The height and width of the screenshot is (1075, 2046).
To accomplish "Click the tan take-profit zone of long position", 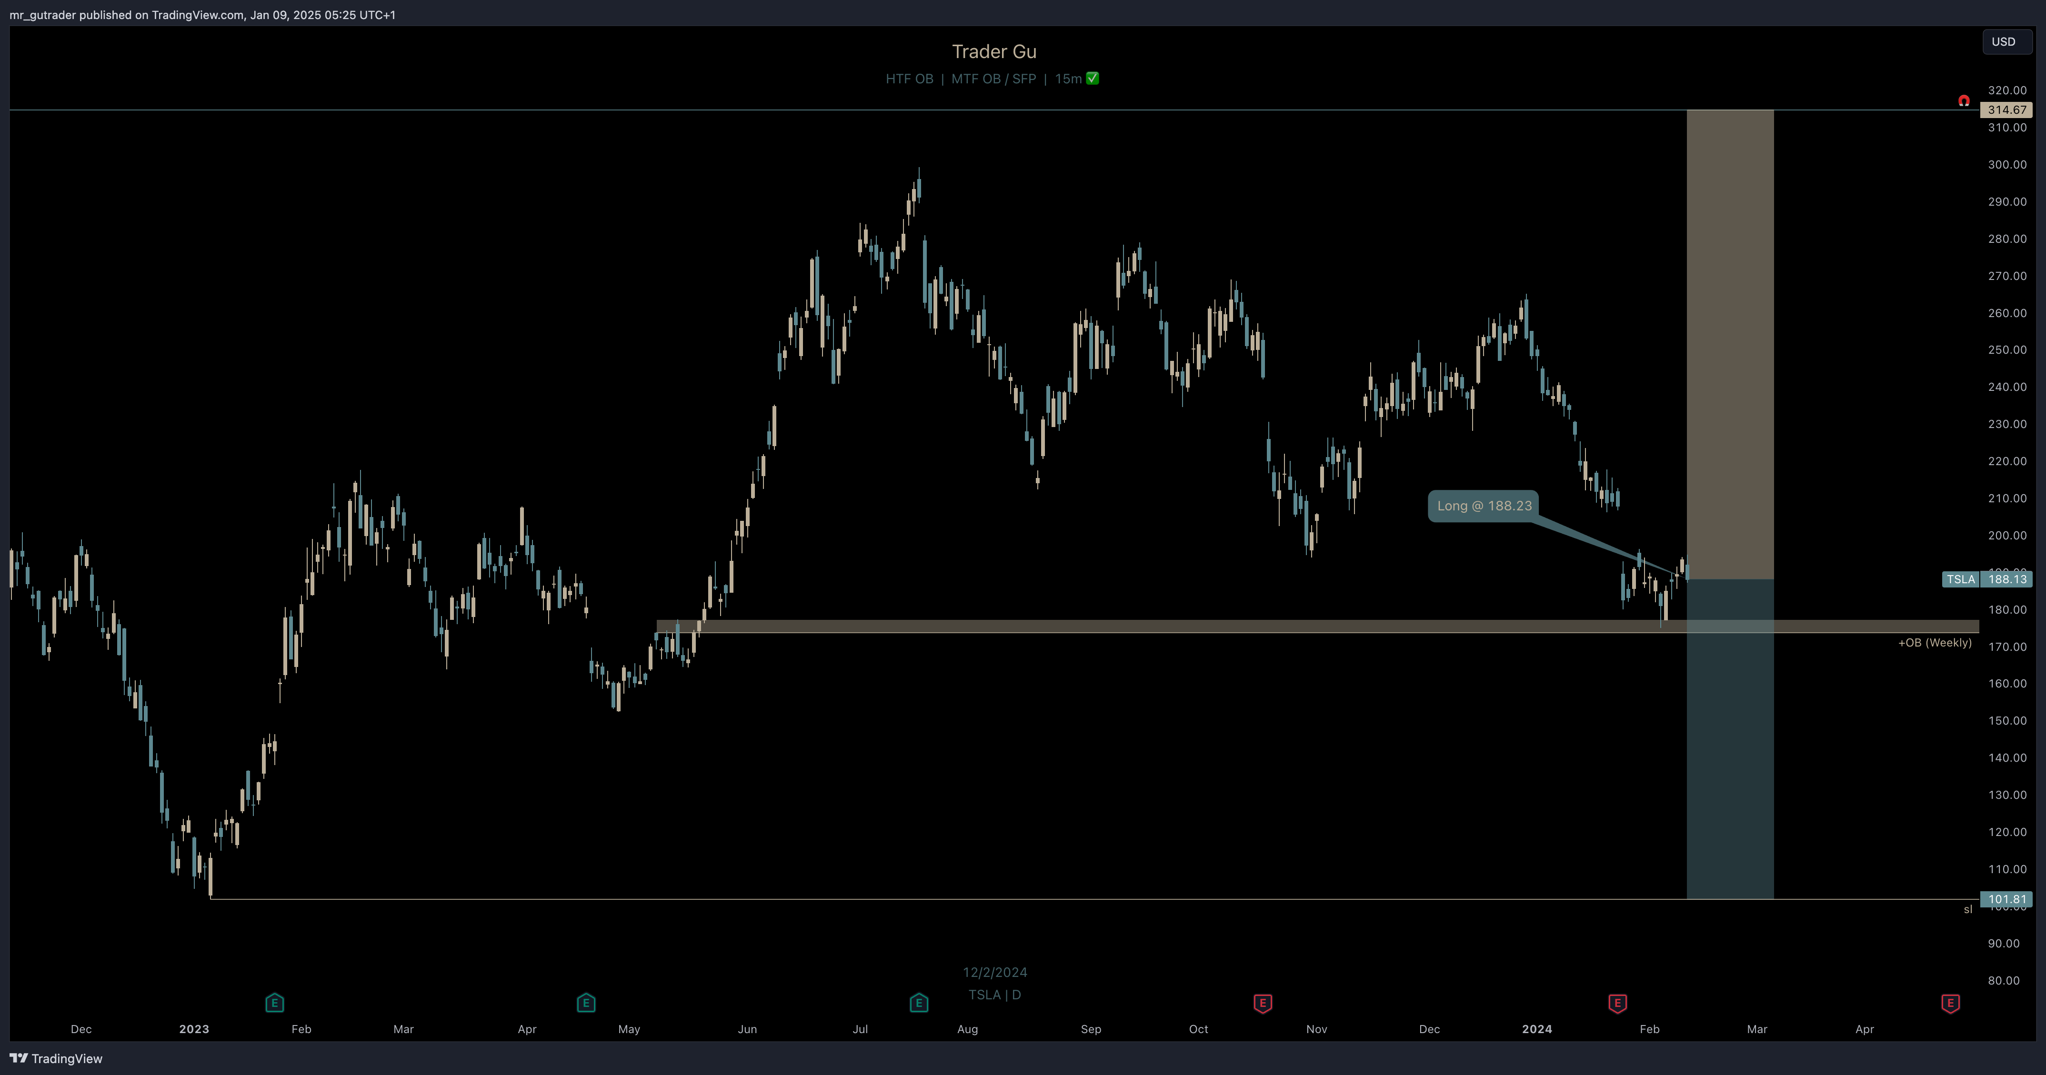I will pos(1730,345).
